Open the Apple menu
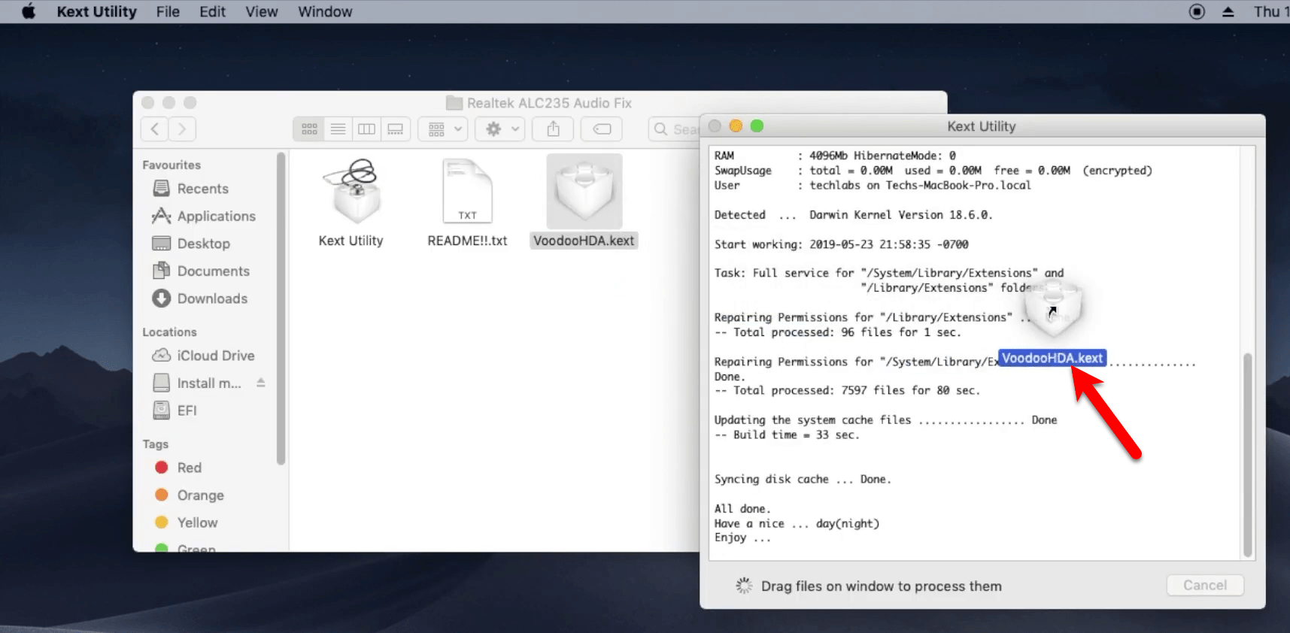This screenshot has height=633, width=1290. pos(29,11)
